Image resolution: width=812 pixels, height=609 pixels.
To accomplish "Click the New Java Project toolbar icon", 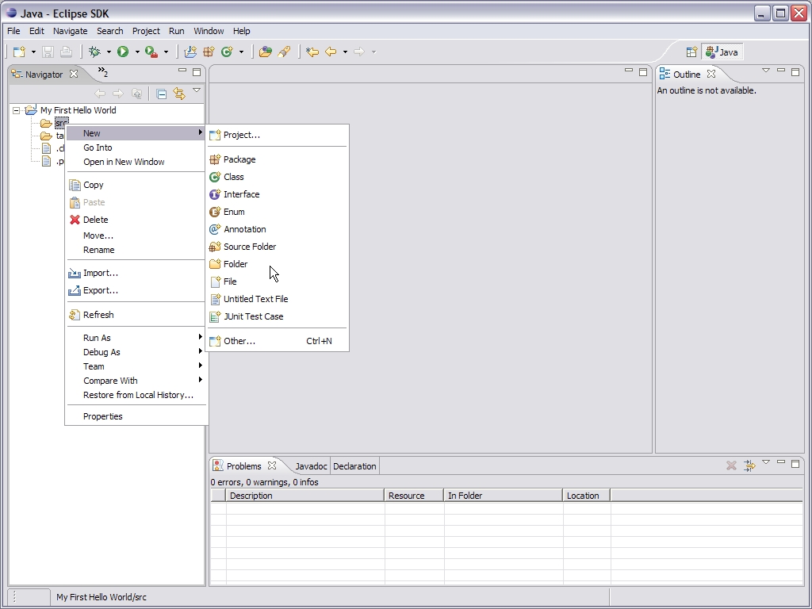I will (x=190, y=52).
